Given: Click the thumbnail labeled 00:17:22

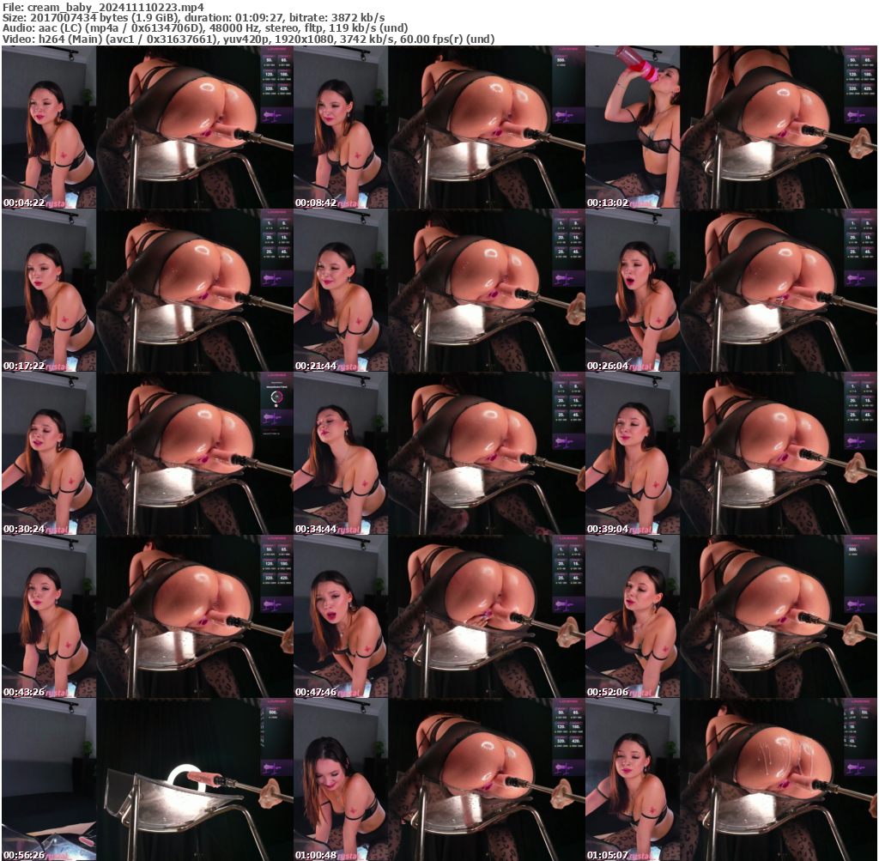Looking at the screenshot, I should (x=146, y=288).
